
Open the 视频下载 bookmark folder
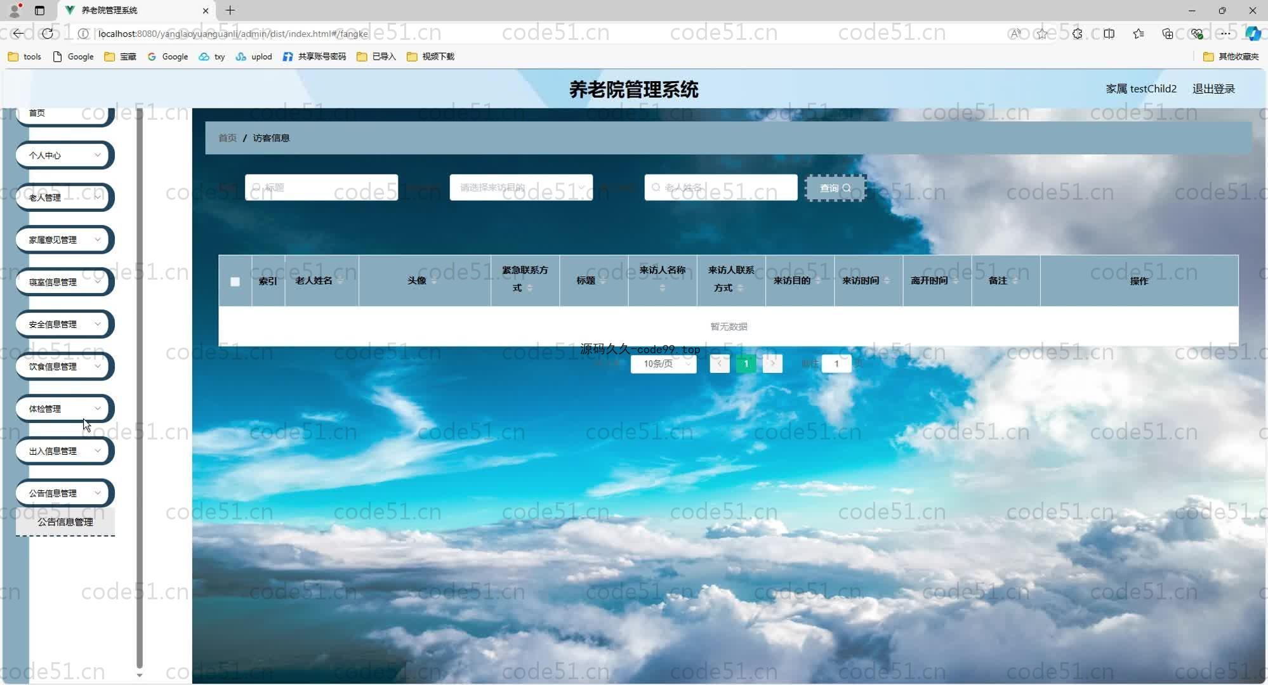430,56
